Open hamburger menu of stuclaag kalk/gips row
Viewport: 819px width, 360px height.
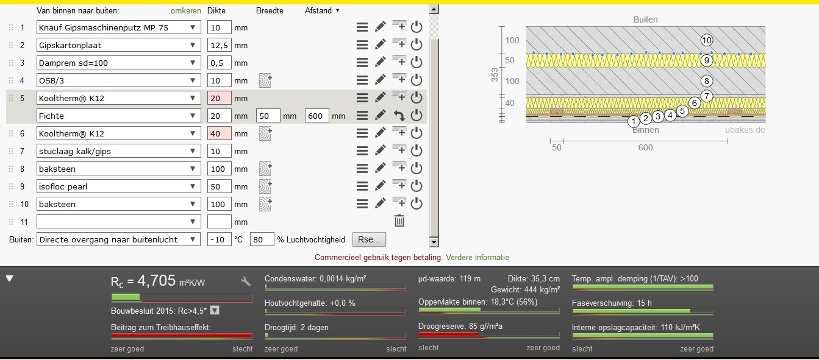point(362,151)
